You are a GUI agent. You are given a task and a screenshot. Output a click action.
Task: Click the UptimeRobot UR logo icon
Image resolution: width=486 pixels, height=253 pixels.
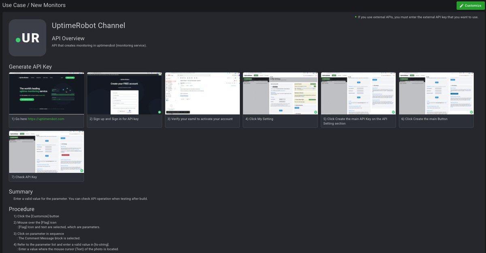28,38
